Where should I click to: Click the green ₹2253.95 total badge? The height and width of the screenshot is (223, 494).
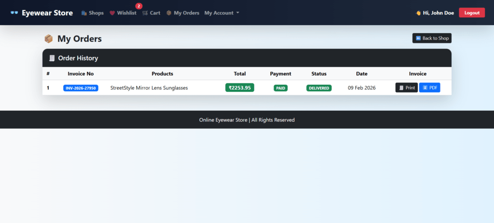click(x=240, y=88)
